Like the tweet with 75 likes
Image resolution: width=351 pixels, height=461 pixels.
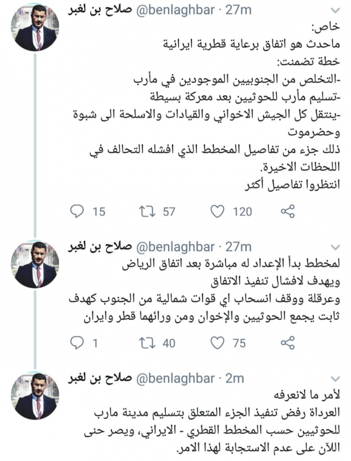(217, 342)
